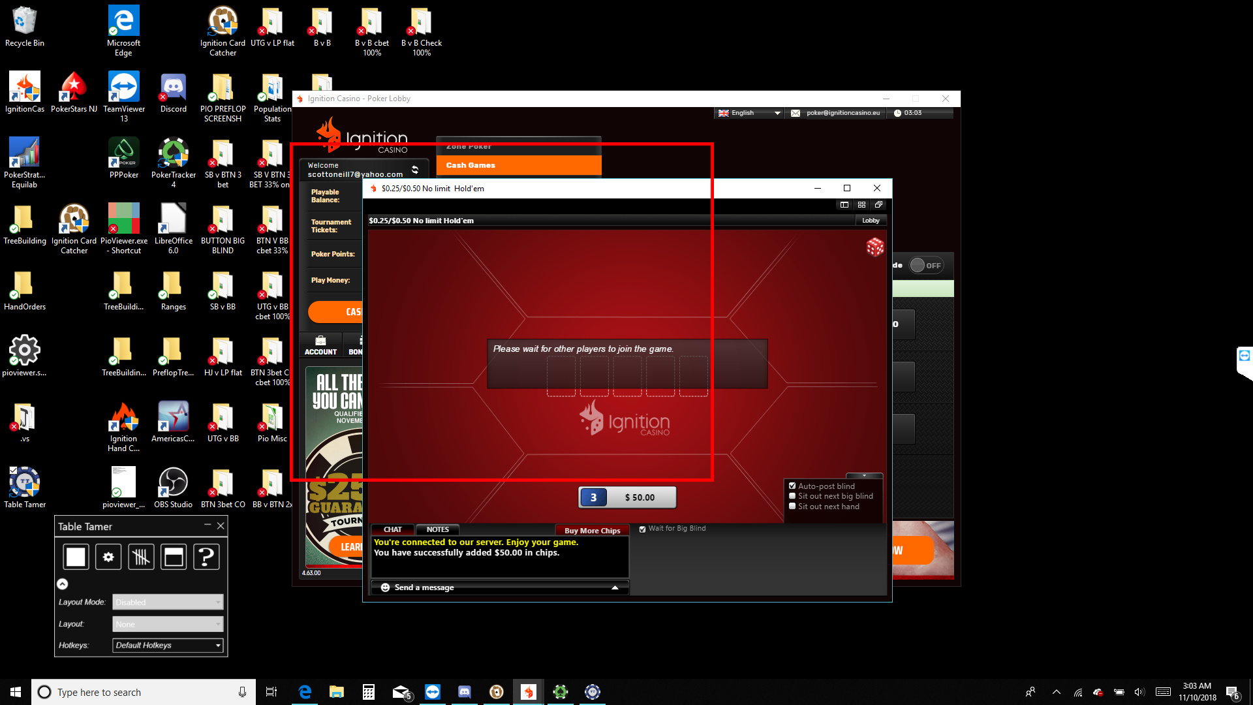
Task: Click Buy More Chips button
Action: [592, 531]
